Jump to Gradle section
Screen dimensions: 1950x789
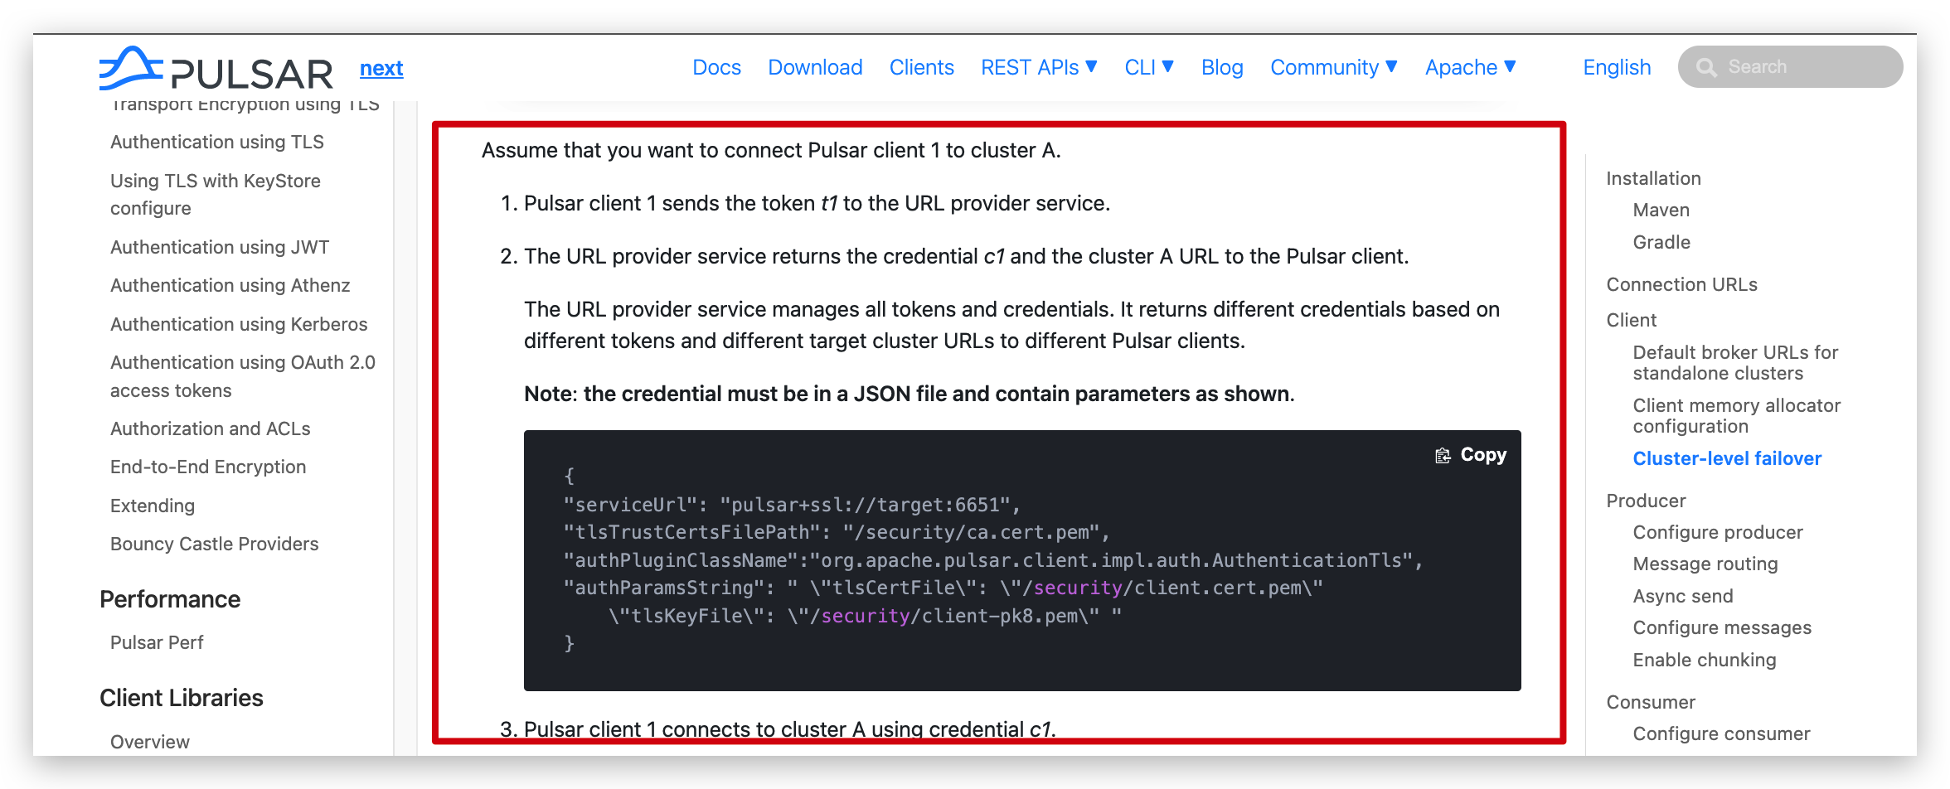click(1661, 242)
